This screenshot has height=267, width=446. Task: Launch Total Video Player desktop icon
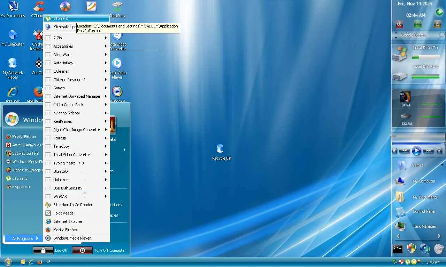tap(117, 68)
